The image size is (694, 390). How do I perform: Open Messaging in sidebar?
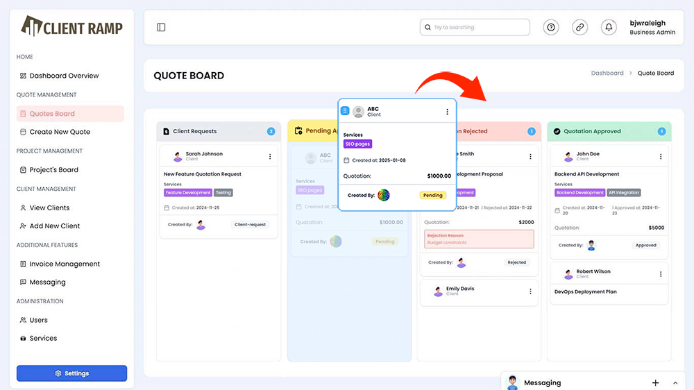(x=42, y=282)
